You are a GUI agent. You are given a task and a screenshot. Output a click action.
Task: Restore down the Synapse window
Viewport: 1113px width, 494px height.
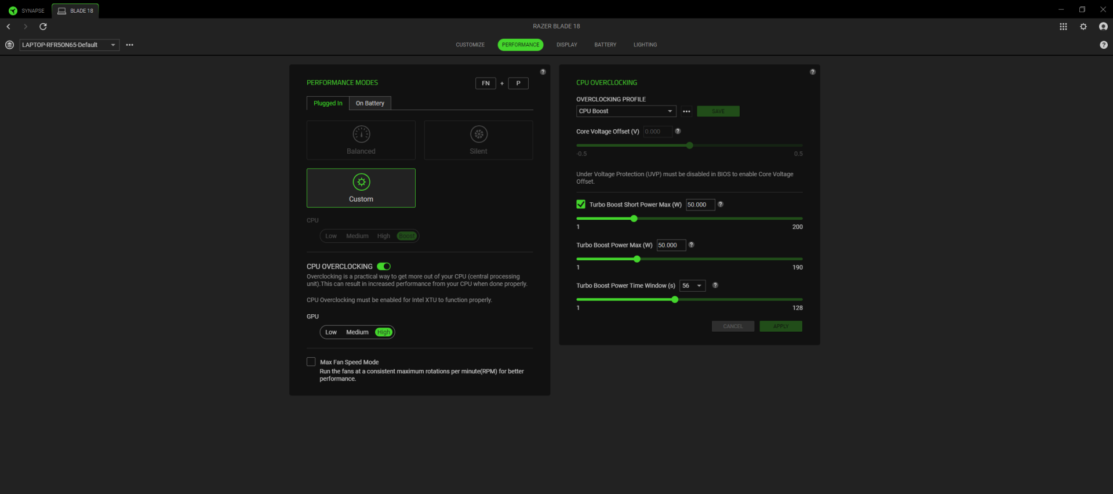(x=1082, y=9)
